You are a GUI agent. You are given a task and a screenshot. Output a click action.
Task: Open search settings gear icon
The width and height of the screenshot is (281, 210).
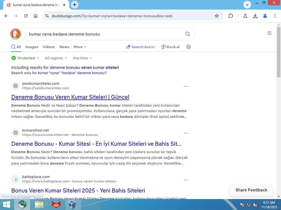188,47
